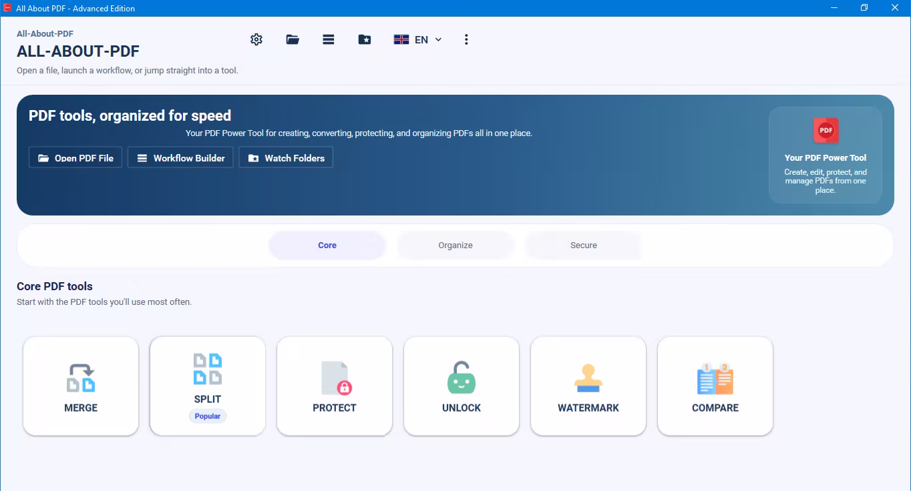Image resolution: width=911 pixels, height=491 pixels.
Task: Click the Popular badge under SPLIT
Action: (x=208, y=416)
